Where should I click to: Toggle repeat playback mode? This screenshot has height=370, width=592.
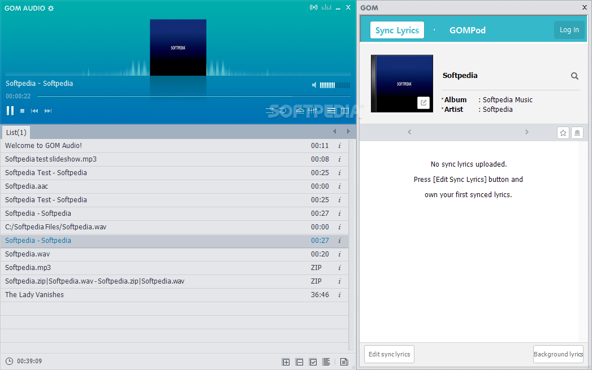tap(282, 111)
